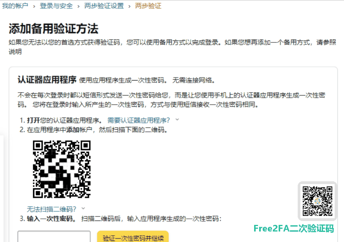Viewport: 344px width, 242px height.
Task: Open the 需要认证器应用程序? help link
Action: [139, 120]
